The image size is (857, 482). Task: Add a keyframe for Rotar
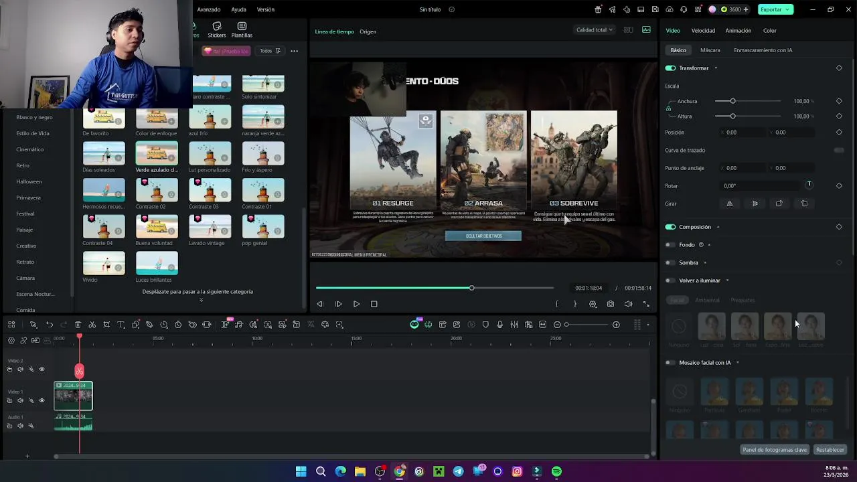click(x=839, y=185)
